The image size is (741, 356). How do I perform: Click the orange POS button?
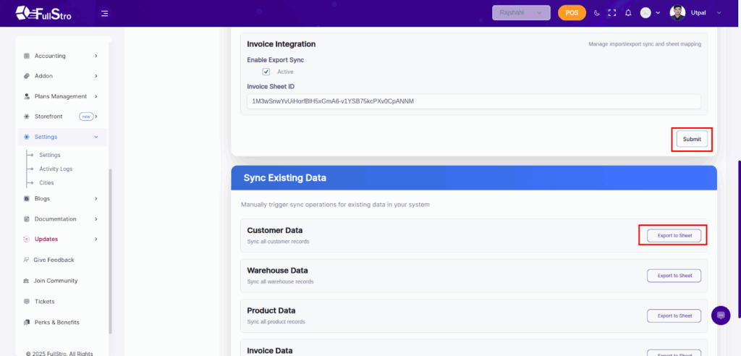click(x=572, y=13)
